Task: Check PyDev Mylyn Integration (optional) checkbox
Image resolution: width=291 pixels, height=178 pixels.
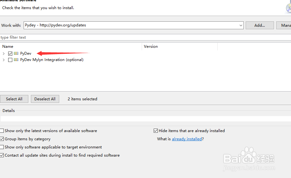Action: click(10, 60)
